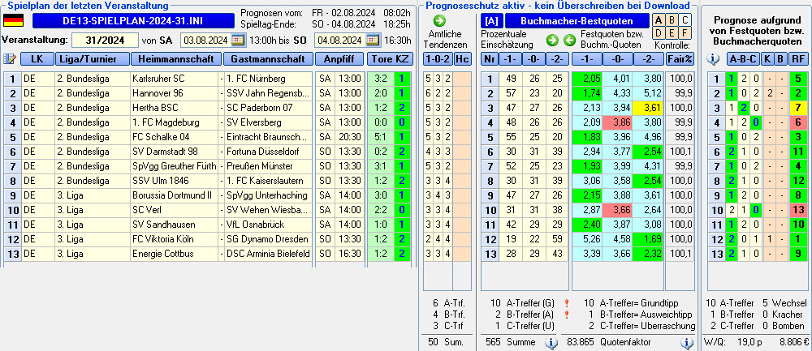812x351 pixels.
Task: Click the Veranstaltung field 31/2024
Action: click(105, 41)
